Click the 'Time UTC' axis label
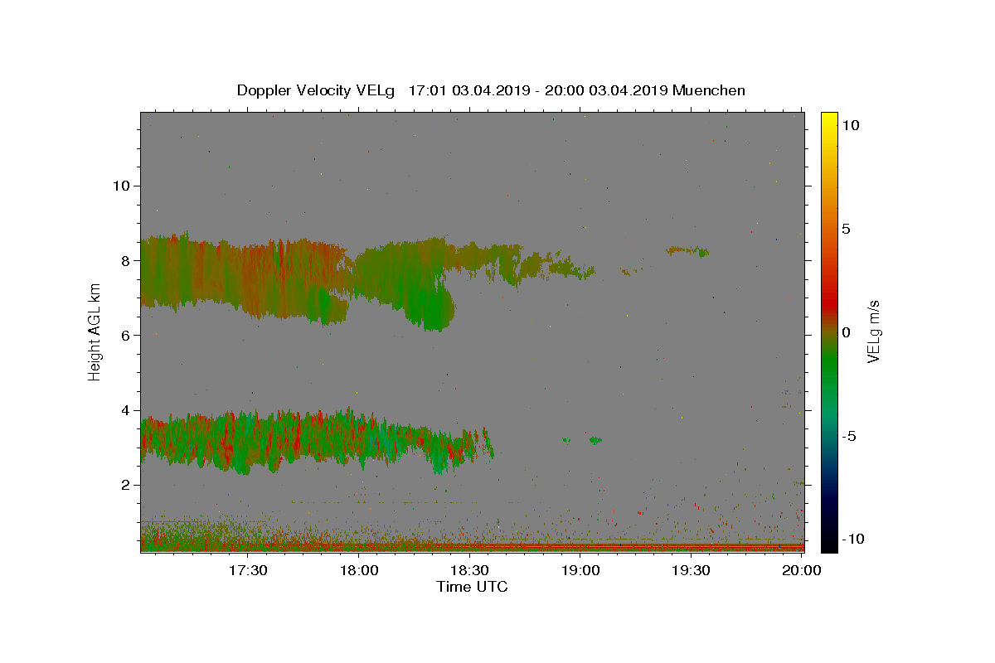 tap(472, 587)
